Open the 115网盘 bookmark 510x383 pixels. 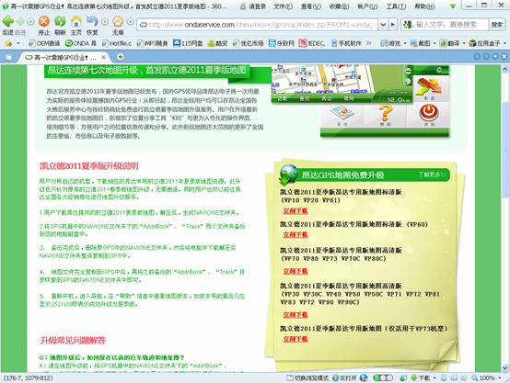(x=189, y=43)
